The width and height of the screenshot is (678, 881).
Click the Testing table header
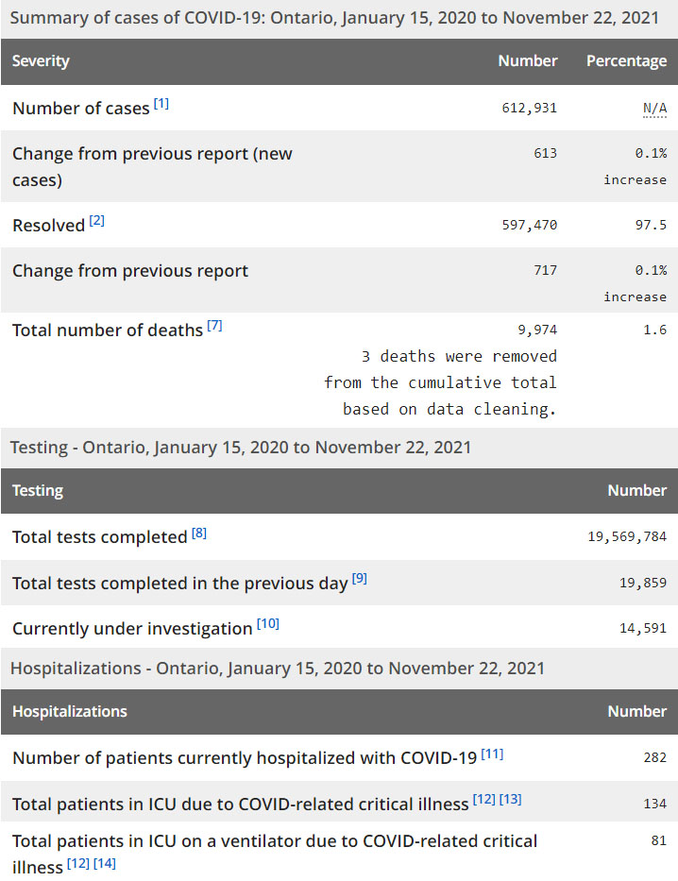[x=38, y=490]
